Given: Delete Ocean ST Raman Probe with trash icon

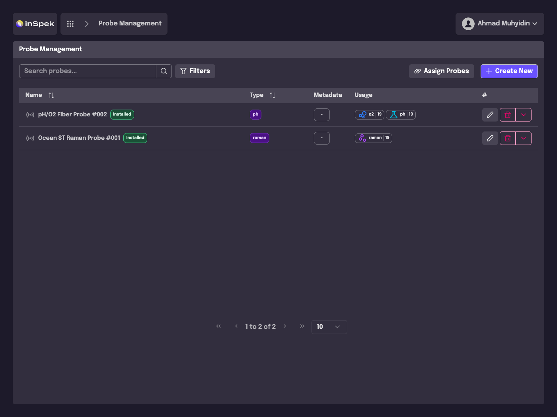Looking at the screenshot, I should coord(508,138).
